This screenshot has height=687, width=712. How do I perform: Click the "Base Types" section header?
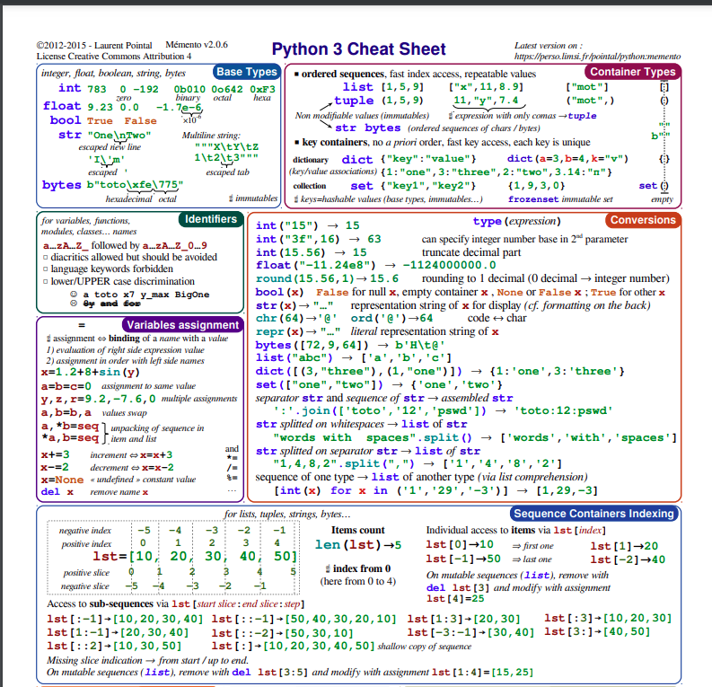coord(247,72)
